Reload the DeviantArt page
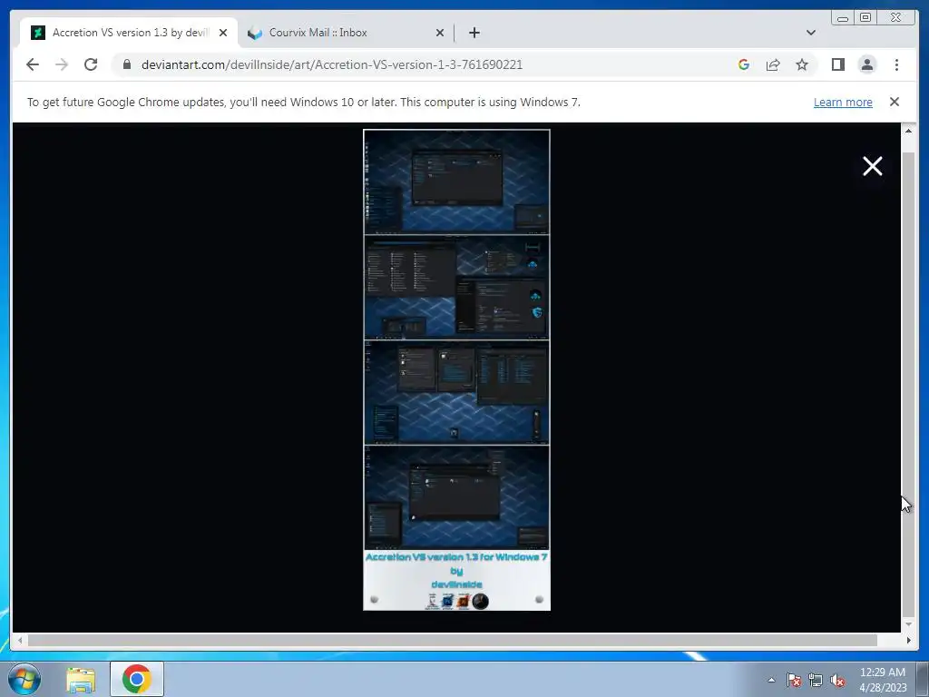This screenshot has width=929, height=697. (91, 64)
